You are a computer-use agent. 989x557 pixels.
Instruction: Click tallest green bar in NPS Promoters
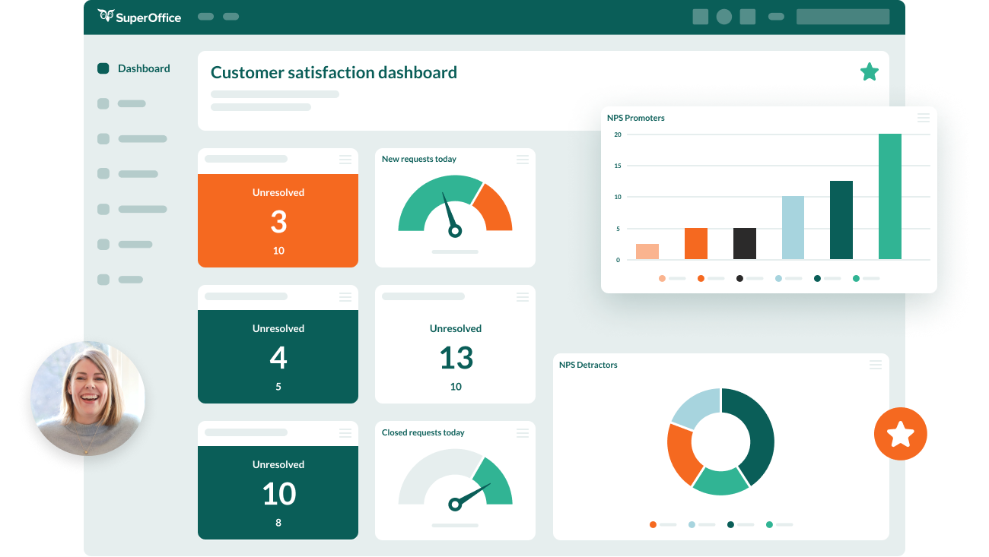tap(889, 196)
